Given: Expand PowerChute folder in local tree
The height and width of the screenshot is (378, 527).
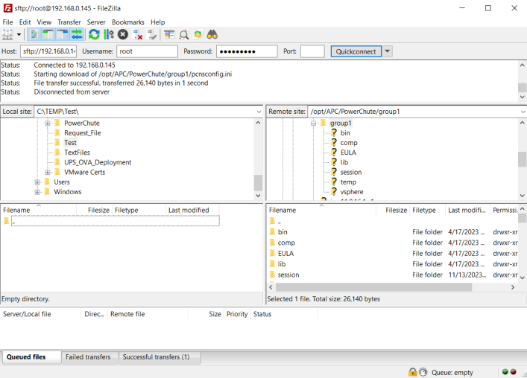Looking at the screenshot, I should pyautogui.click(x=48, y=124).
